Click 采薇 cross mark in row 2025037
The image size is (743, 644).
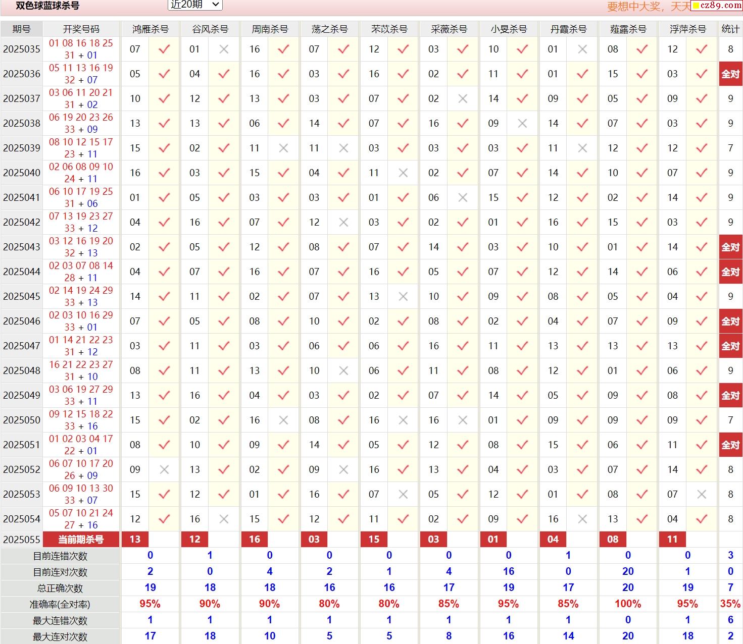463,99
